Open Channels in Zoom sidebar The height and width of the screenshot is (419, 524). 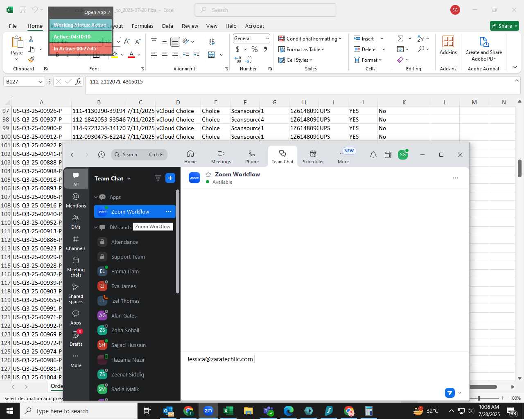[76, 243]
